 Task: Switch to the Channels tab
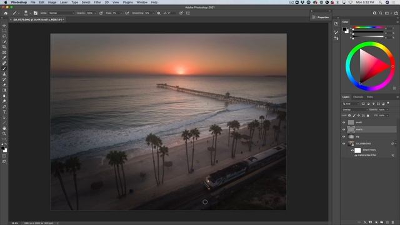pyautogui.click(x=358, y=97)
